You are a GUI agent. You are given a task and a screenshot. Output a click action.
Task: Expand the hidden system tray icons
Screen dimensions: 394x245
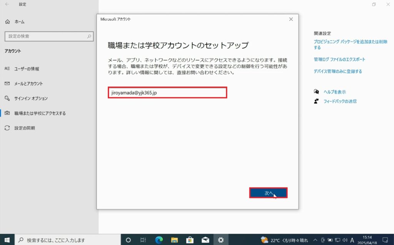[315, 240]
